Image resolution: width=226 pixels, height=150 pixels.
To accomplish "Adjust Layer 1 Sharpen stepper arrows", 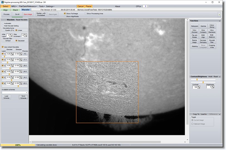I will pos(21,54).
